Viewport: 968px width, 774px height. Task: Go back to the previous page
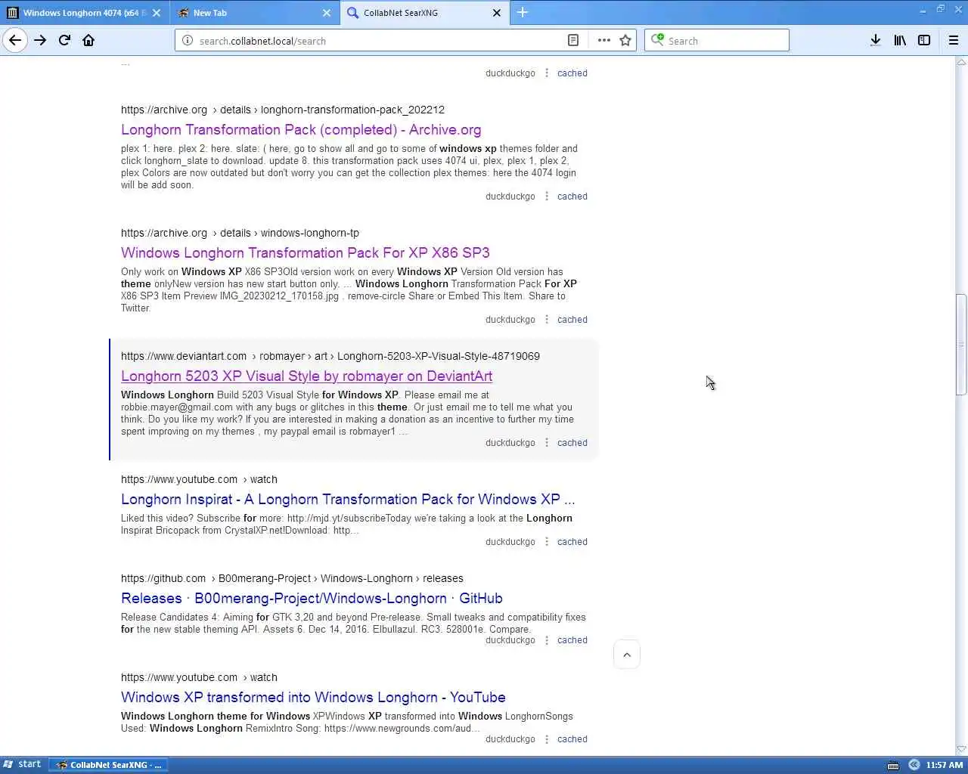click(x=15, y=40)
